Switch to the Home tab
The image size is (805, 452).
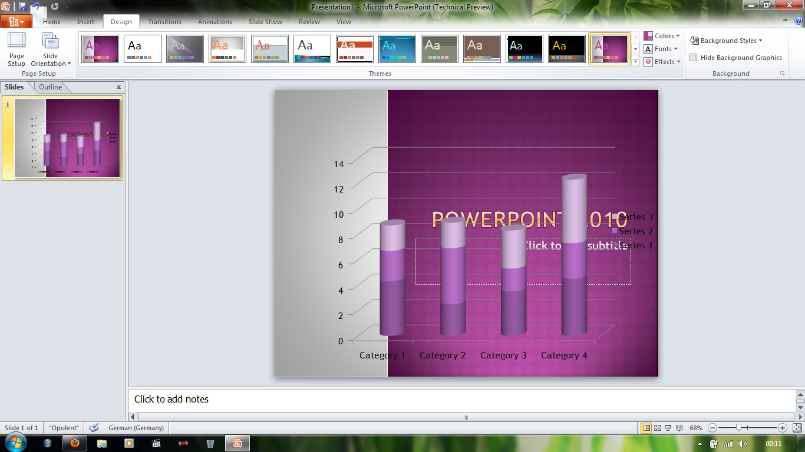pos(52,22)
